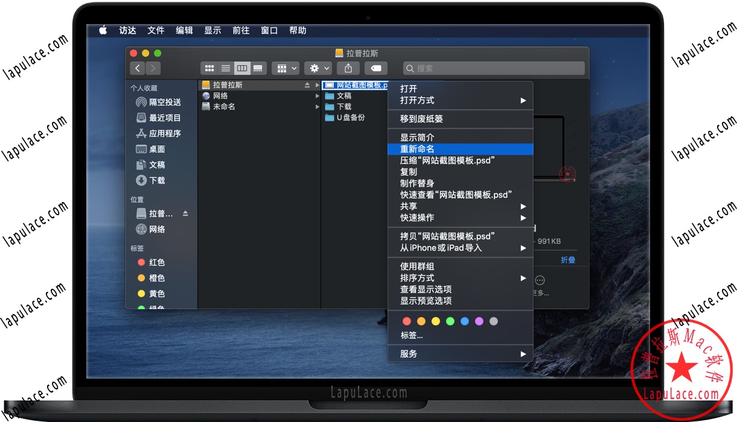Activate 使用群组 grouping option

(x=416, y=266)
